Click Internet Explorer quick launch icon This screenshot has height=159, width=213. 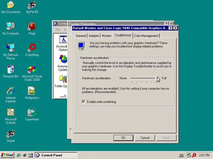click(x=19, y=155)
